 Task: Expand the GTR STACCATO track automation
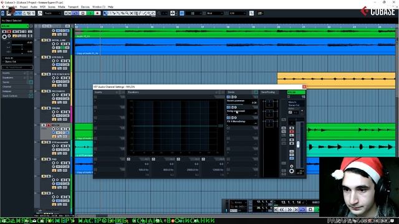[x=36, y=74]
